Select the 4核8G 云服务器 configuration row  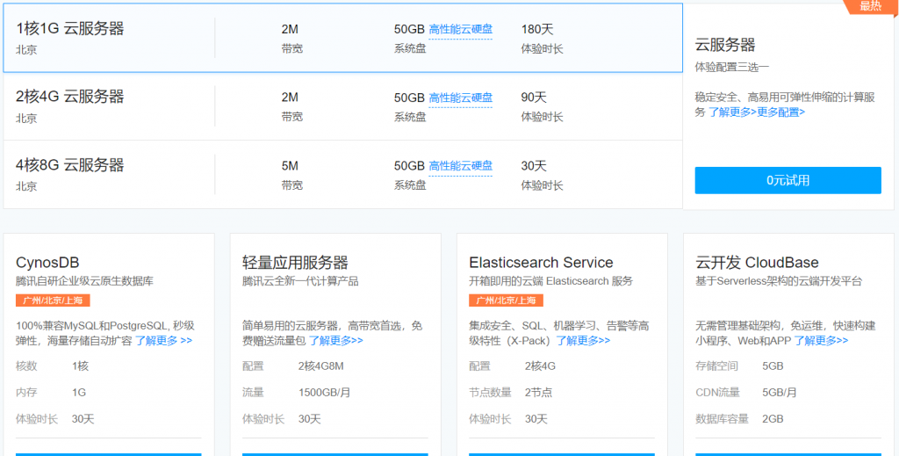pos(343,174)
